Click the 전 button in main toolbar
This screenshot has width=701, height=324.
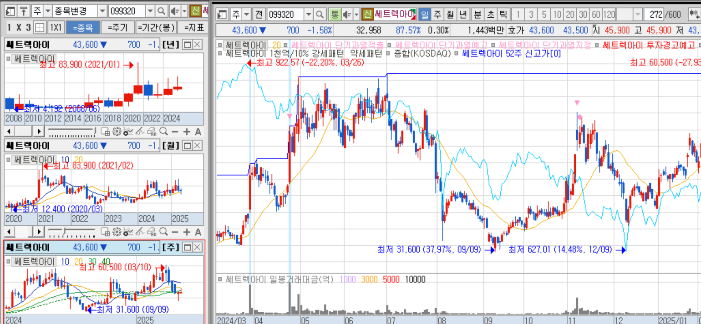click(259, 15)
